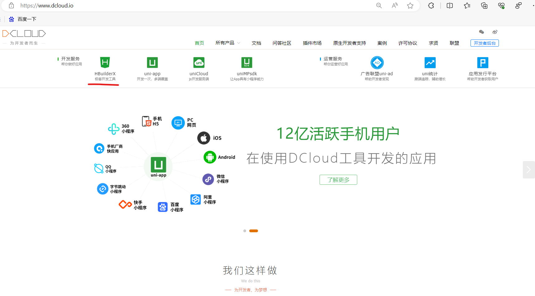Open the 百度一下 bookmark
The width and height of the screenshot is (535, 296).
tap(23, 19)
